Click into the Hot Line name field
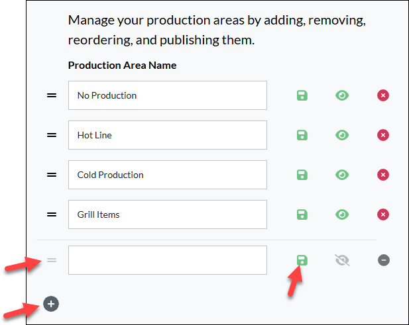The image size is (409, 325). pyautogui.click(x=168, y=135)
